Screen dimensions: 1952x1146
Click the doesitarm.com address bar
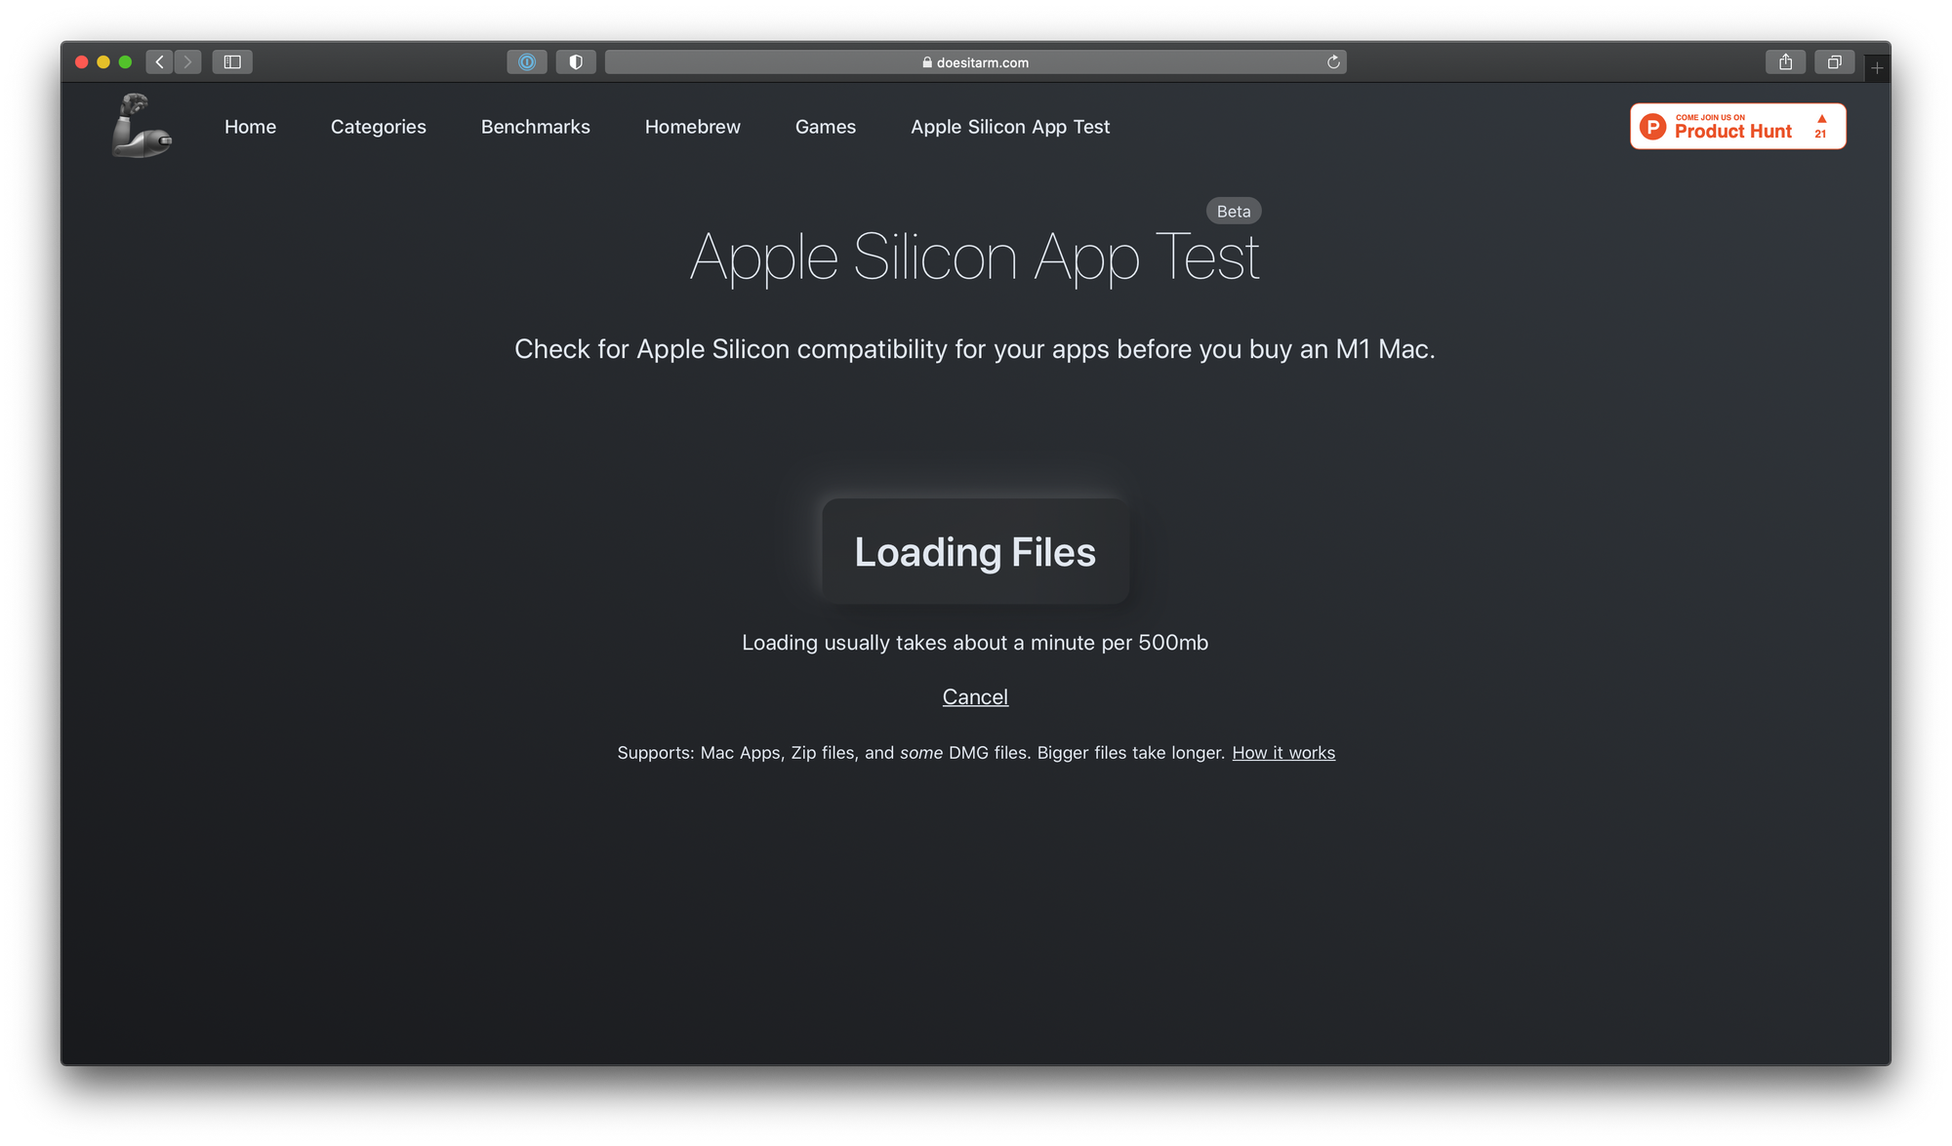[x=974, y=61]
